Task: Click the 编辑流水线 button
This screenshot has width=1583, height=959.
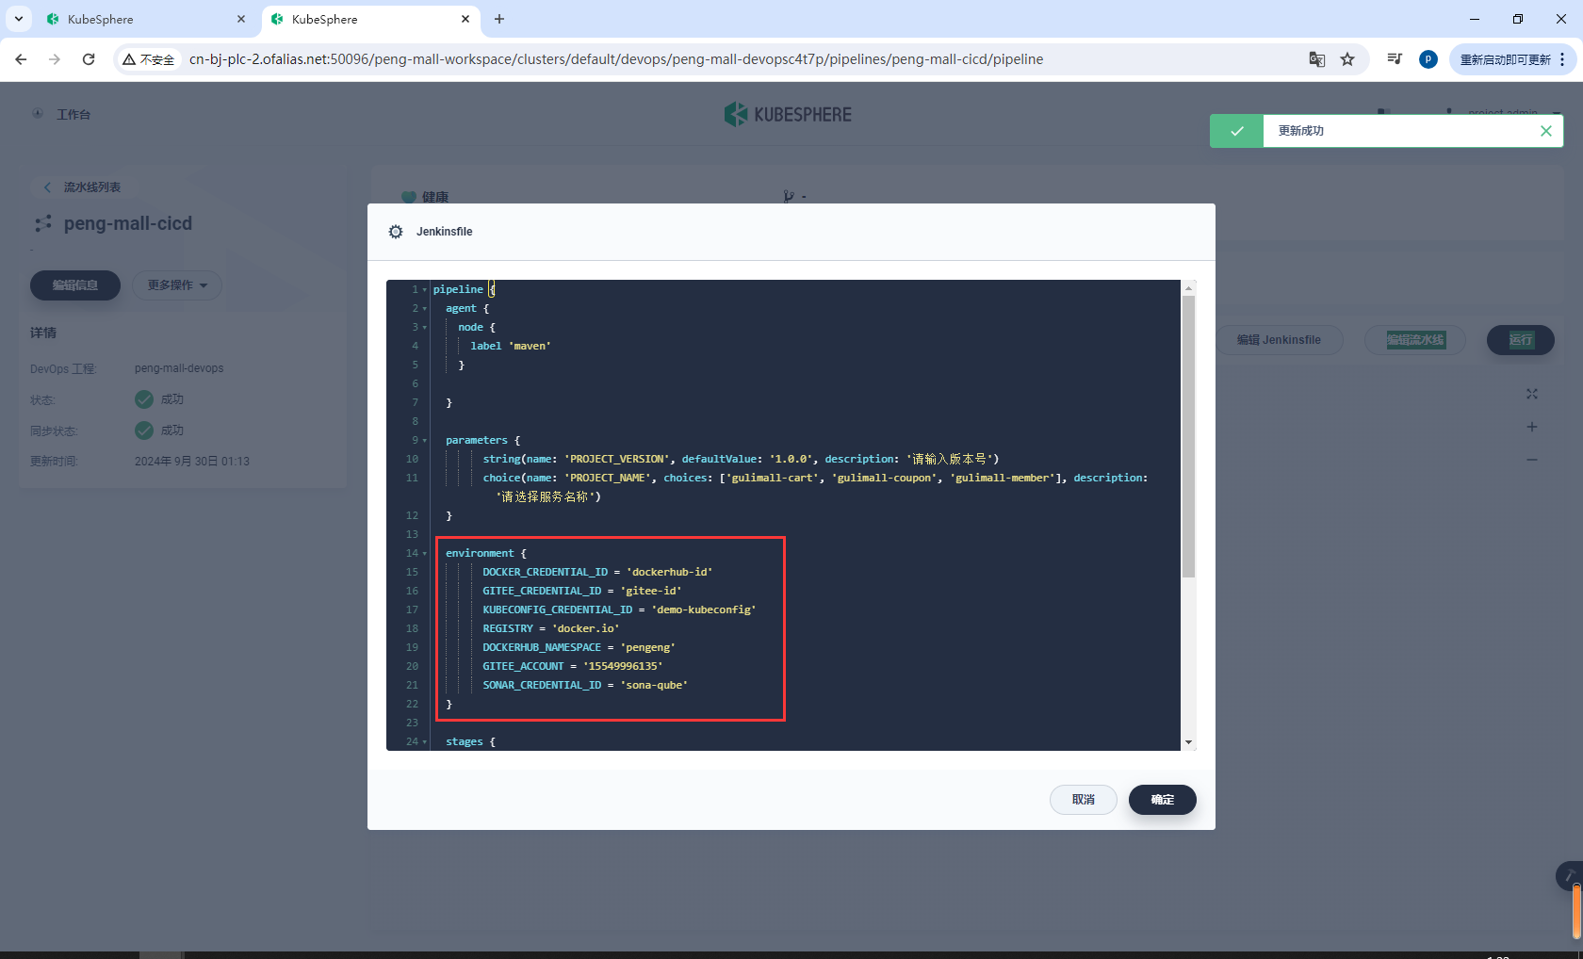Action: tap(1415, 340)
